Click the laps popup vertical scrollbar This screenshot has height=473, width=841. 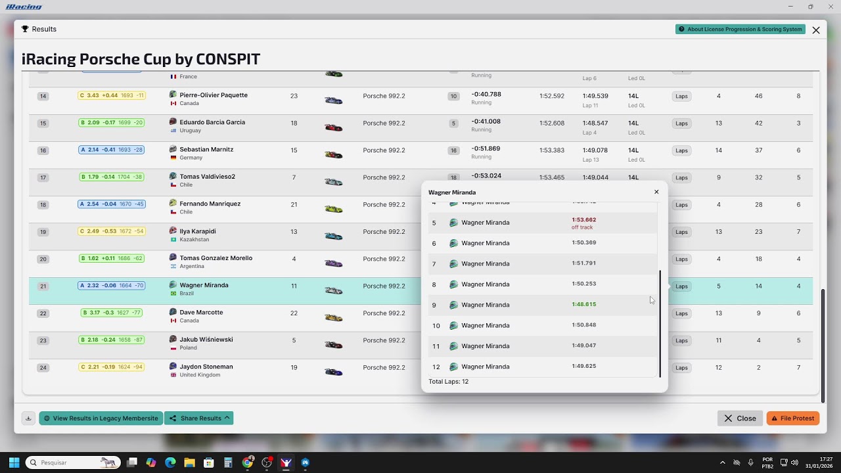coord(660,323)
